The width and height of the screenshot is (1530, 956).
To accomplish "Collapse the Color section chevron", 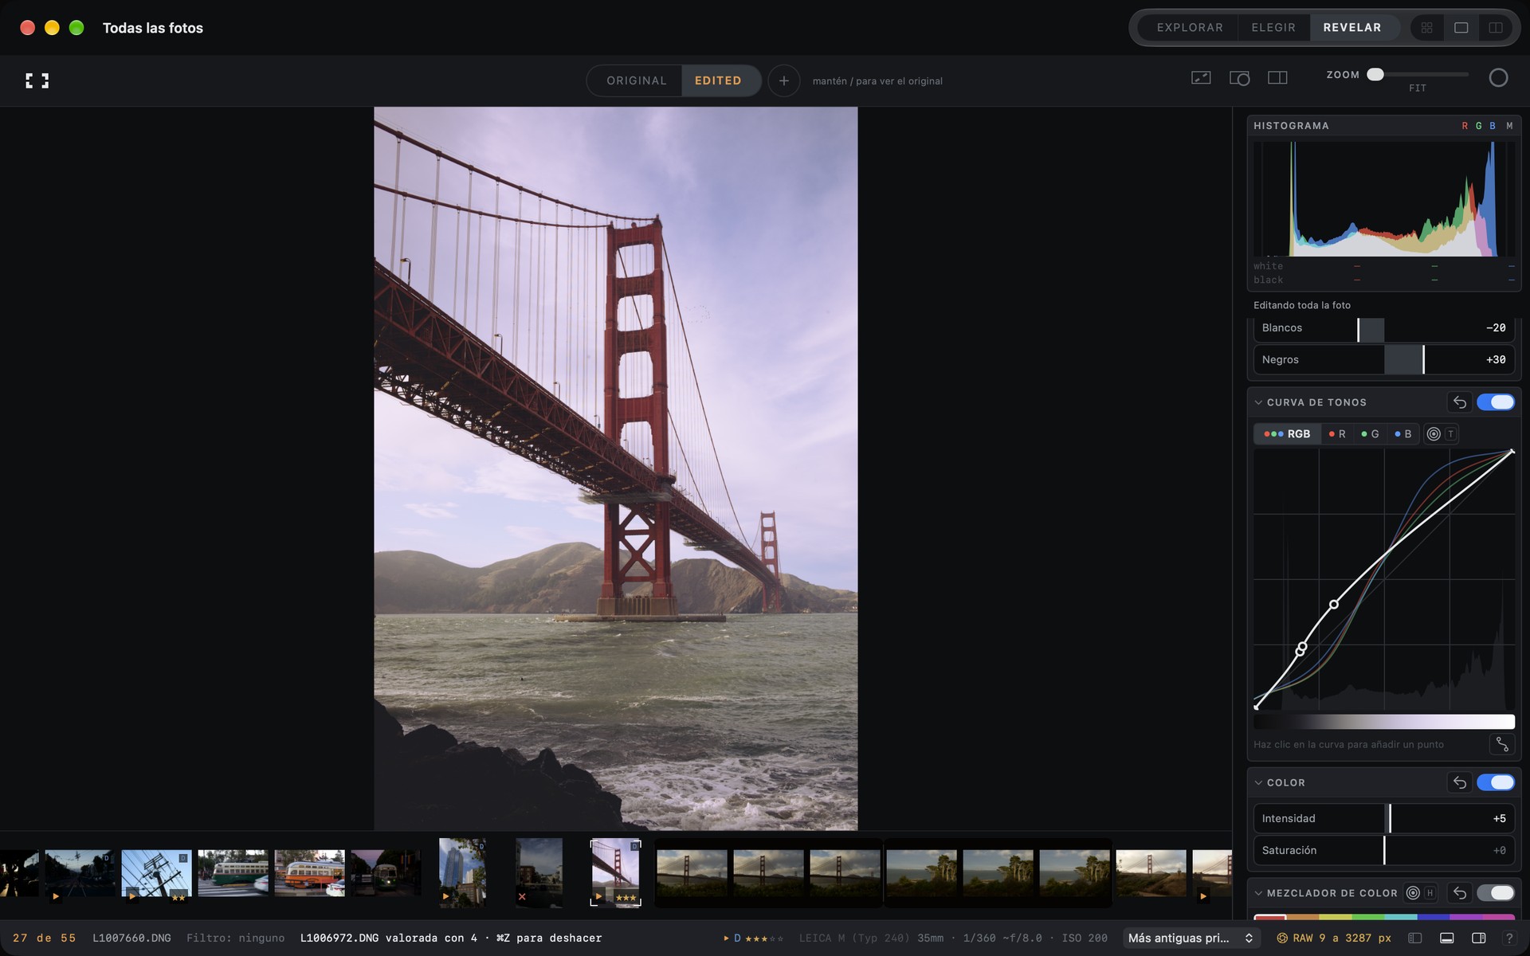I will pyautogui.click(x=1258, y=782).
